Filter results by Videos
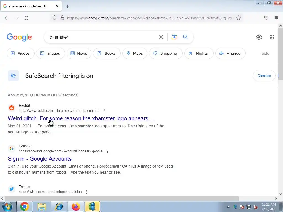The image size is (283, 212). tap(20, 53)
